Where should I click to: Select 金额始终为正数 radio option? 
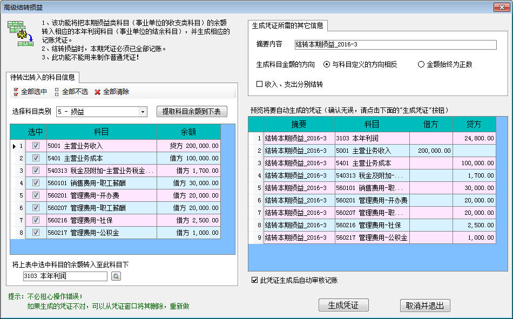coord(421,64)
